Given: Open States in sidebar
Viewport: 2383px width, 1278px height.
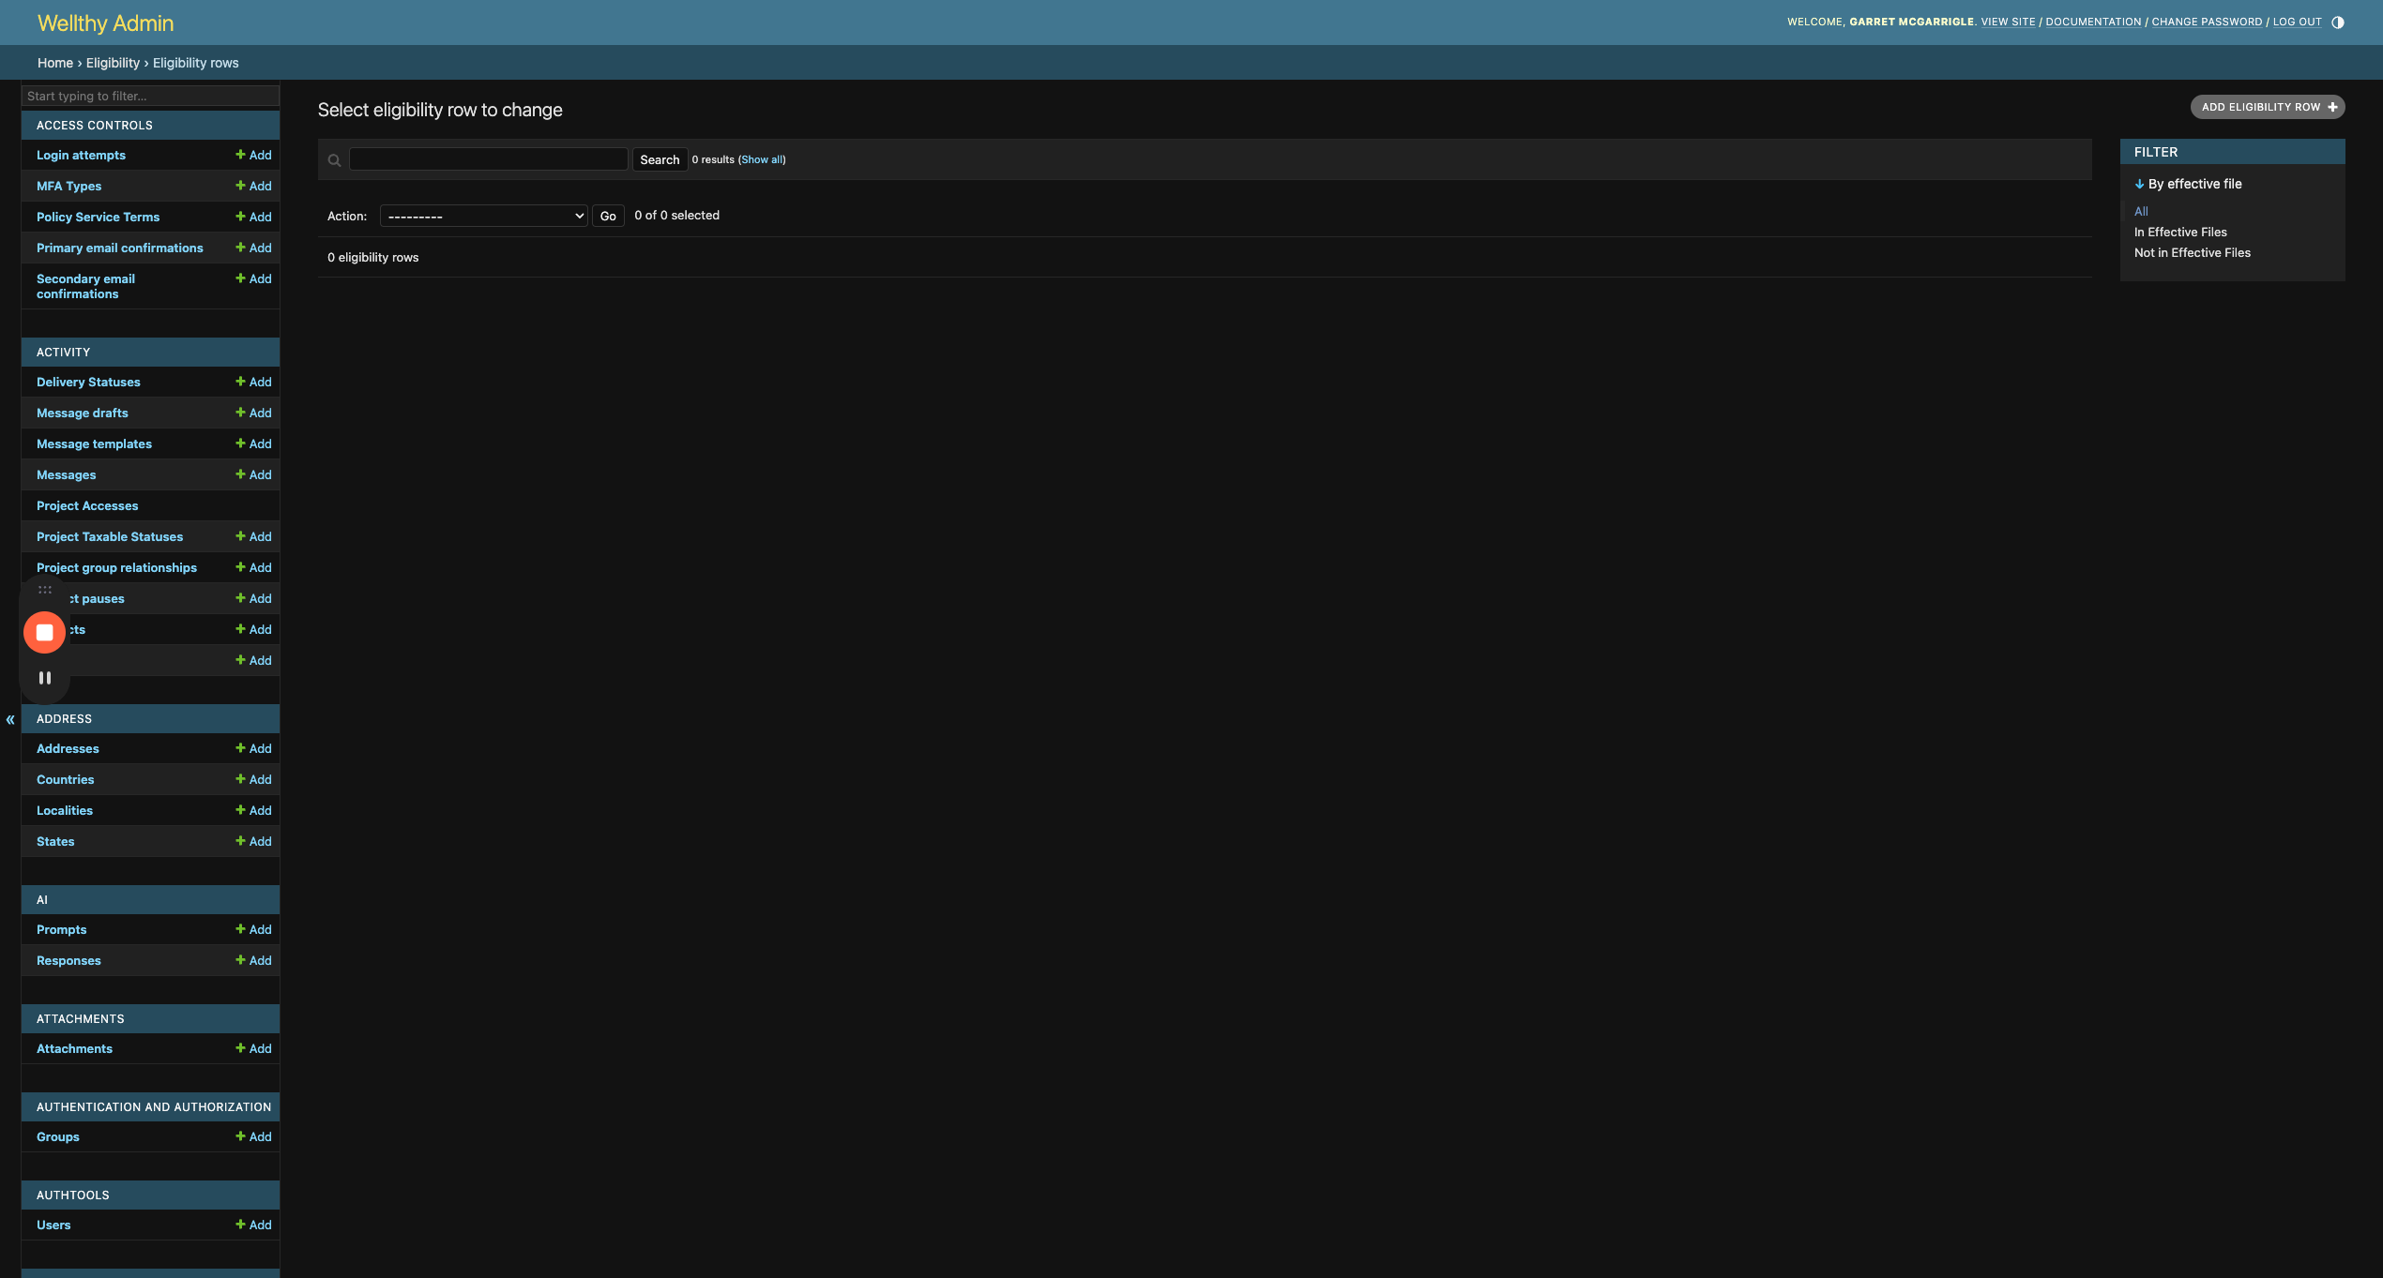Looking at the screenshot, I should 55,841.
